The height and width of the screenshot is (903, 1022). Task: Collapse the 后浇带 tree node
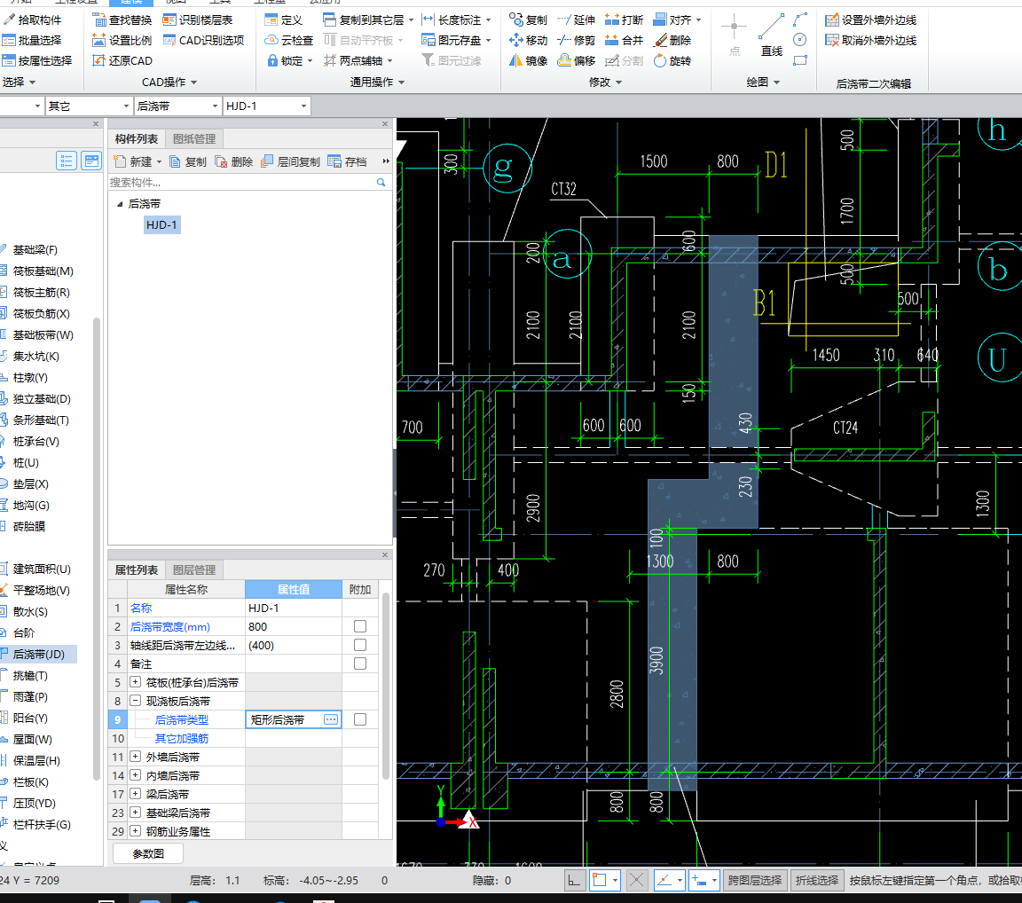click(120, 204)
